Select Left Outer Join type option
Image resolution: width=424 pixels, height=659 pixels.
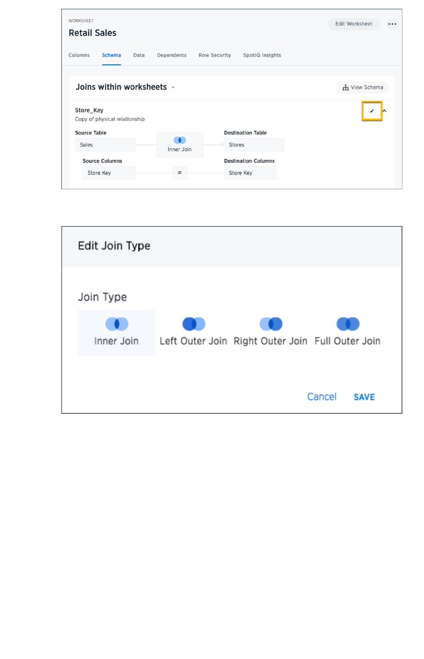tap(193, 332)
